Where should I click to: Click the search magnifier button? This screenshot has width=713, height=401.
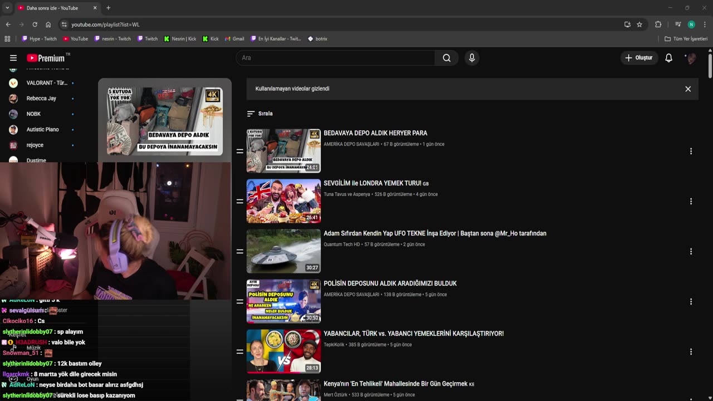[447, 58]
